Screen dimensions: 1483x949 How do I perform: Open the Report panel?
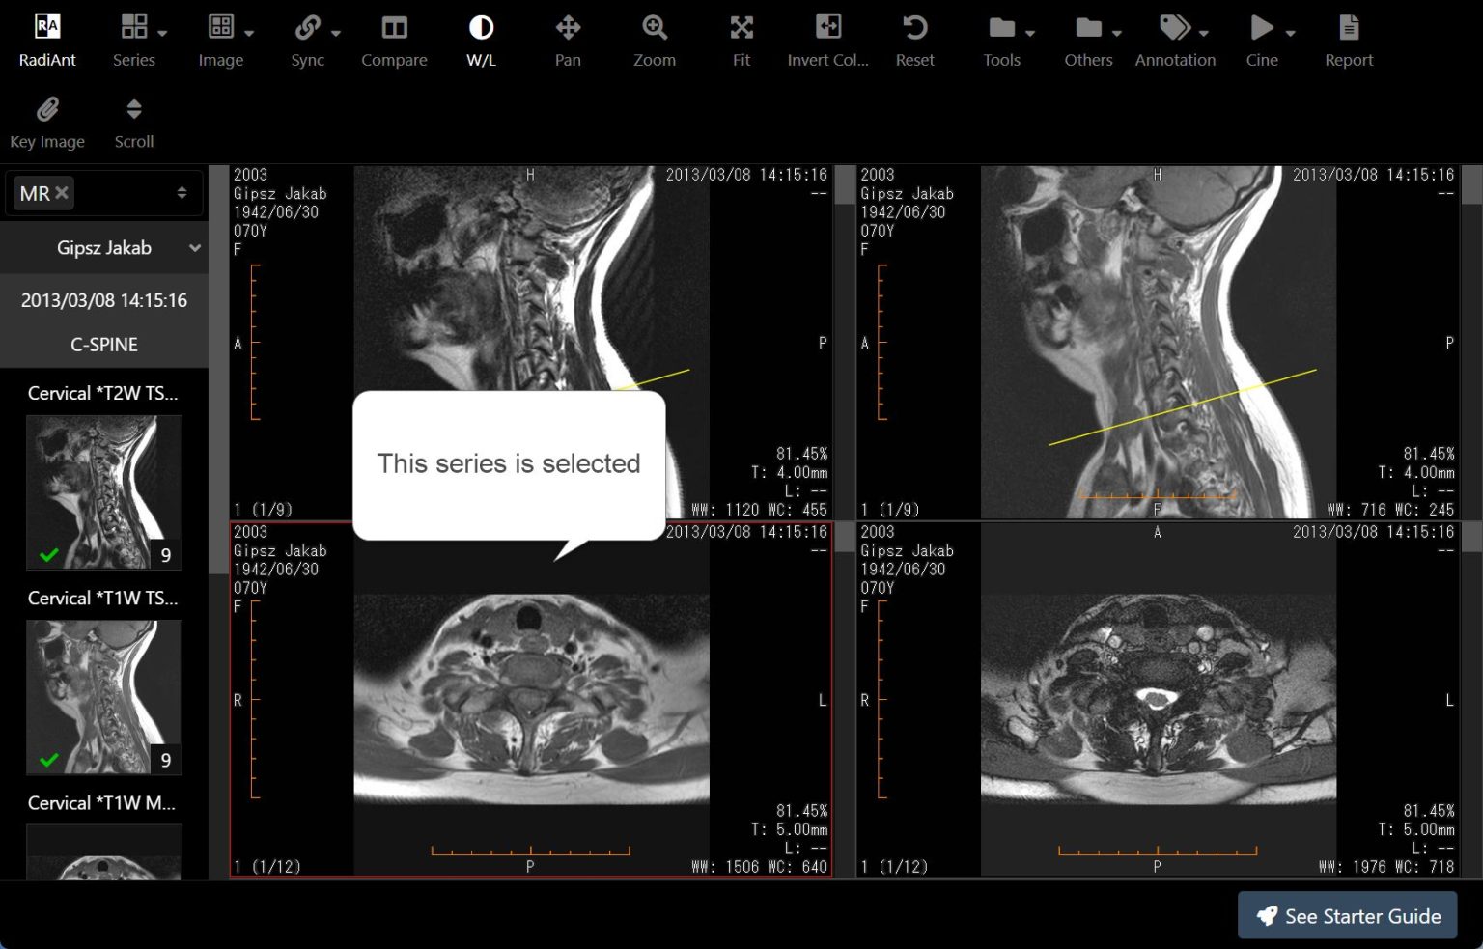(x=1349, y=39)
